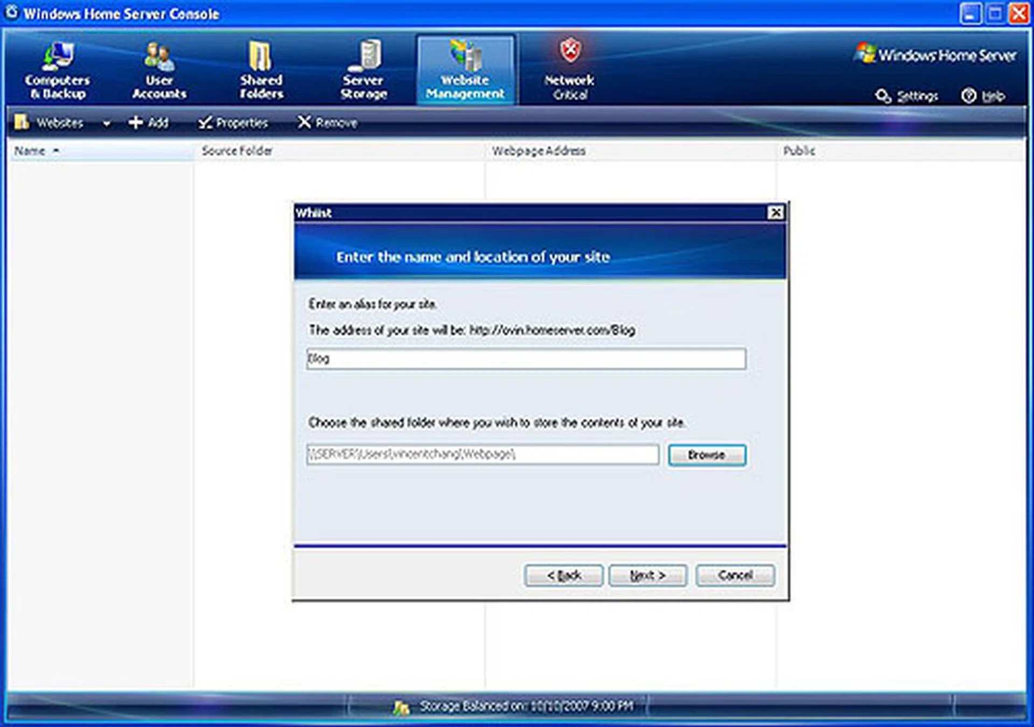Open Computers & Backup section
The image size is (1034, 727).
[x=58, y=70]
